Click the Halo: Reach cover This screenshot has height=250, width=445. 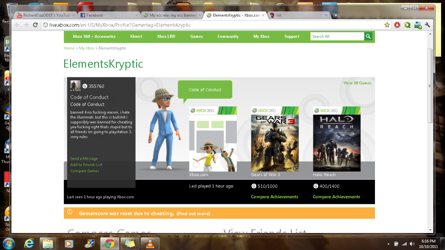(337, 139)
